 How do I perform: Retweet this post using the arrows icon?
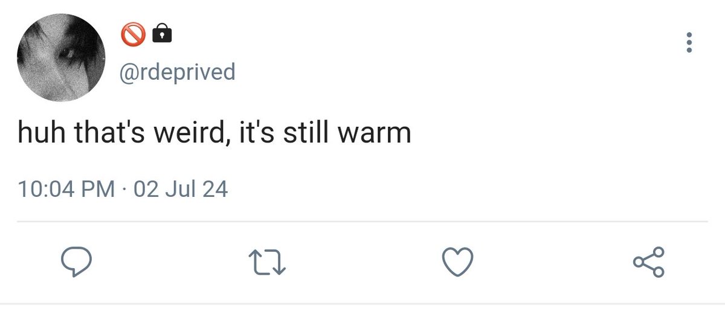[267, 262]
